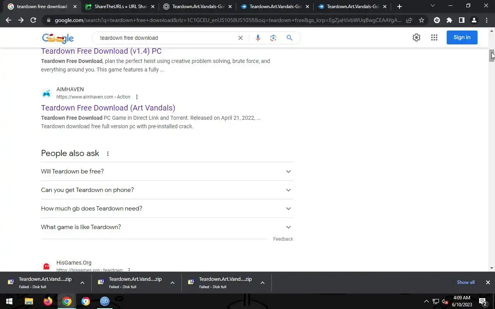Screen dimensions: 495x309
Task: Expand "Will Teardown be free?" question
Action: coord(167,171)
